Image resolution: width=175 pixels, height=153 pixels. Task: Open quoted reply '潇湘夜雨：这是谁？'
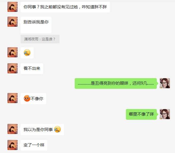[40, 39]
